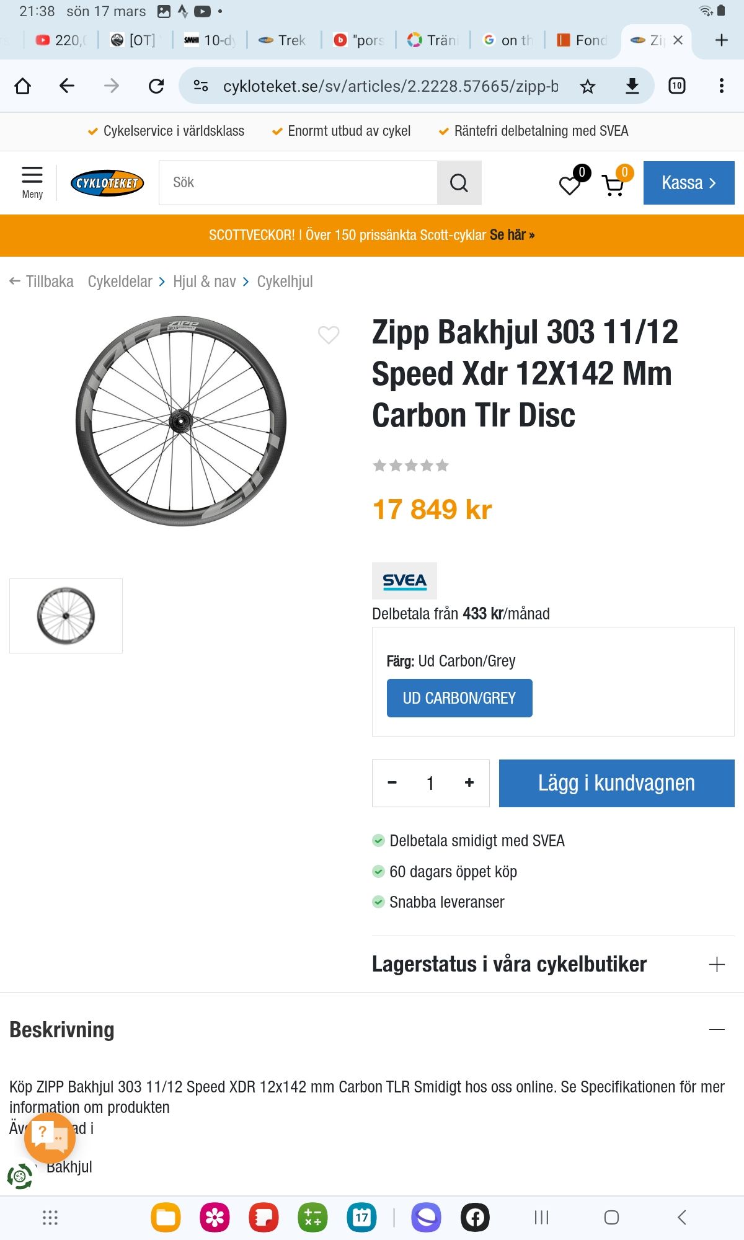Go to Kassa checkout
This screenshot has width=744, height=1240.
(x=689, y=183)
